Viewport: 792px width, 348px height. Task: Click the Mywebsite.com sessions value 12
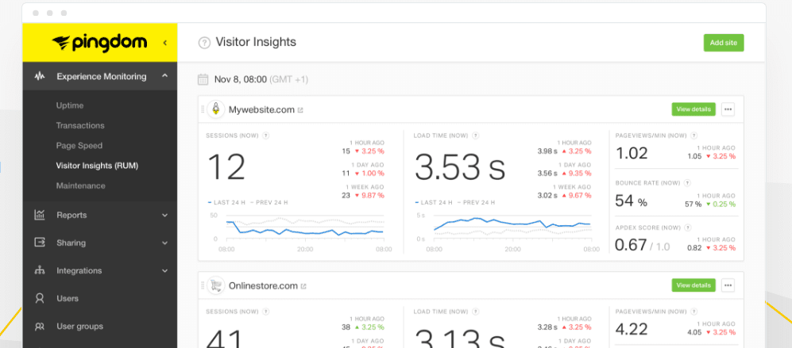226,167
